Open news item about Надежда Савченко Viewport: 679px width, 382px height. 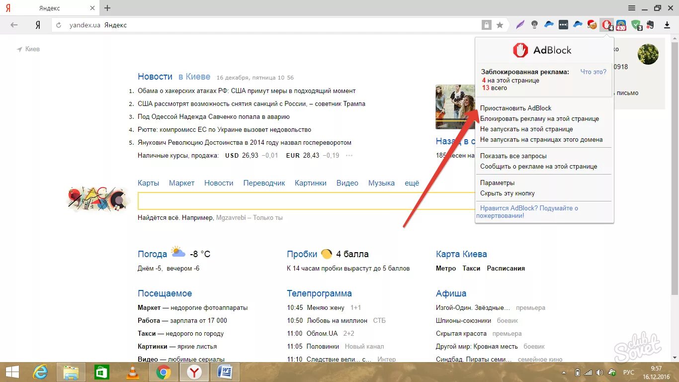[x=214, y=117]
